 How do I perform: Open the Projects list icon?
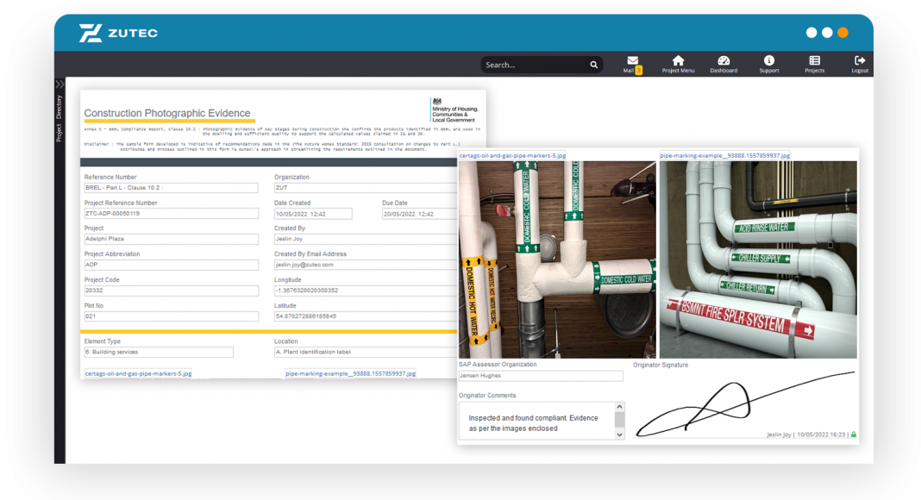pyautogui.click(x=814, y=61)
